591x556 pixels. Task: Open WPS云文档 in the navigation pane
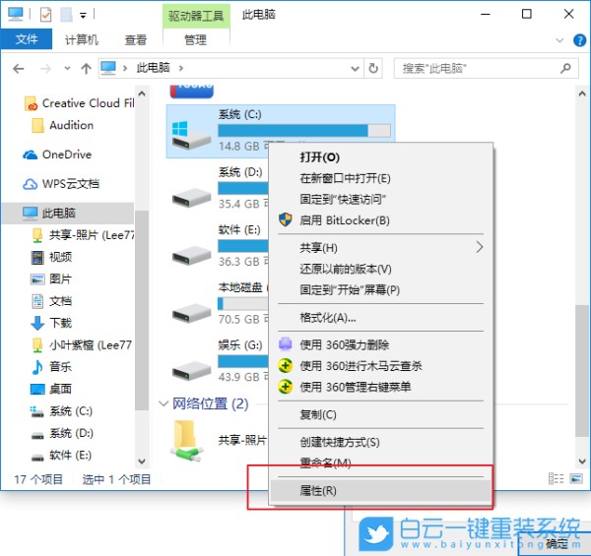61,184
